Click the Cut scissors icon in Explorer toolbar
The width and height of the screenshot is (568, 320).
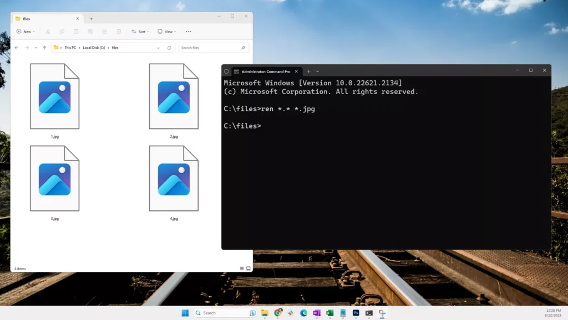48,32
